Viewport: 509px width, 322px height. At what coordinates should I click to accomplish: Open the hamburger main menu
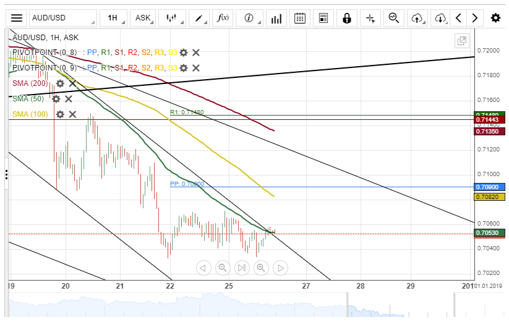[x=17, y=18]
